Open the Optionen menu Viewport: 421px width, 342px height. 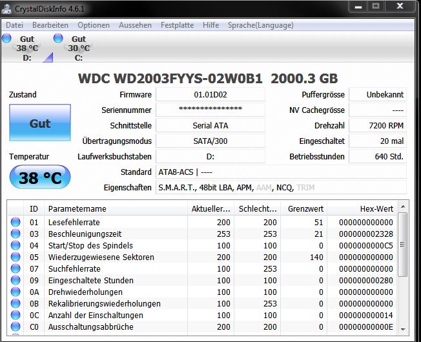pos(94,25)
